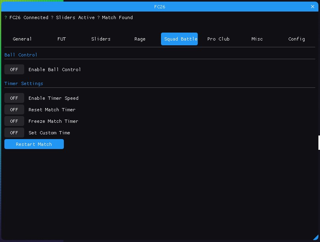Open the Pro Club tab

(x=218, y=39)
